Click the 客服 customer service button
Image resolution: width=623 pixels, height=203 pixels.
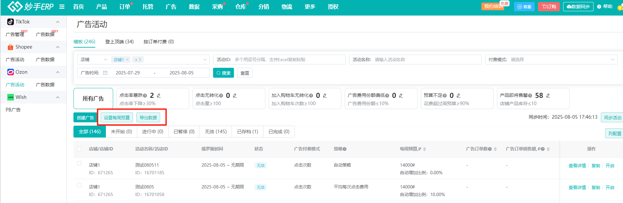pyautogui.click(x=524, y=7)
